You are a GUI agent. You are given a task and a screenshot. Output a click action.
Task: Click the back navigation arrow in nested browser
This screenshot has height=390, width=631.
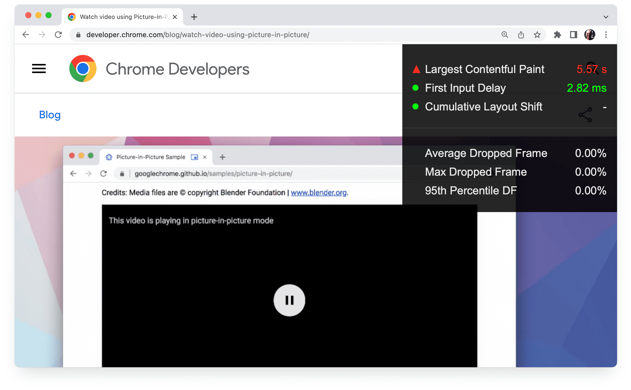pos(73,173)
